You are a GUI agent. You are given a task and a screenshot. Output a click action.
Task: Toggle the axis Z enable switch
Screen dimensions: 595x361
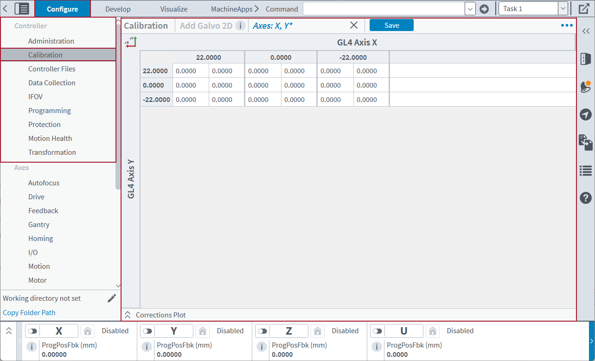pyautogui.click(x=262, y=331)
